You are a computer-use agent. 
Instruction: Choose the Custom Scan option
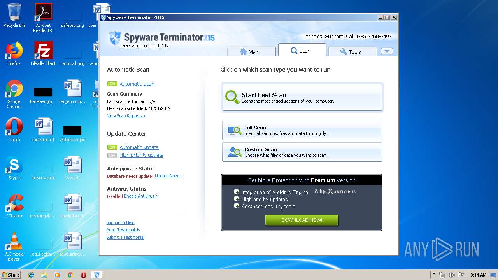(302, 152)
